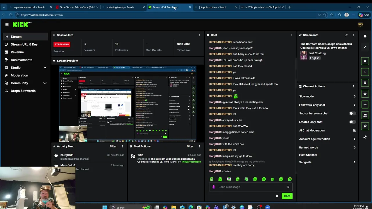Select Stream in the sidebar
The image size is (372, 209).
click(26, 37)
